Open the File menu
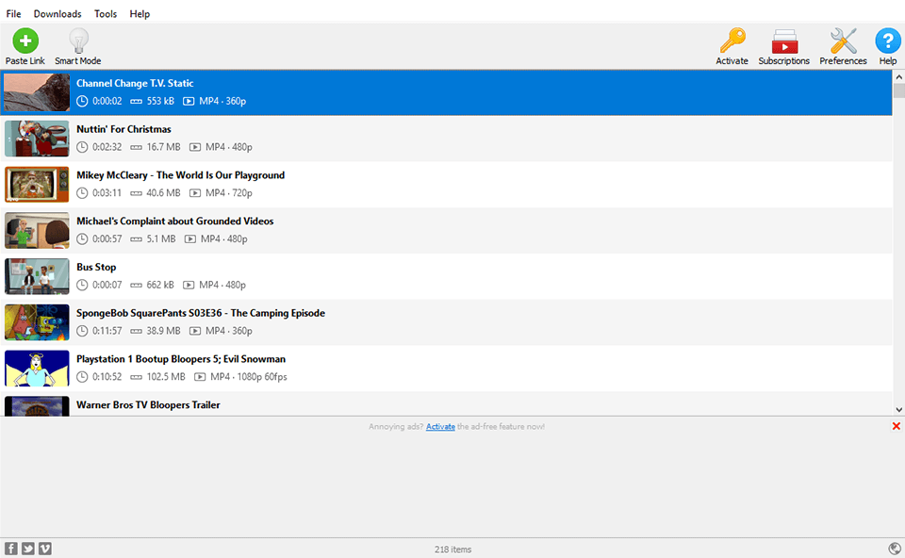The width and height of the screenshot is (905, 558). 13,14
